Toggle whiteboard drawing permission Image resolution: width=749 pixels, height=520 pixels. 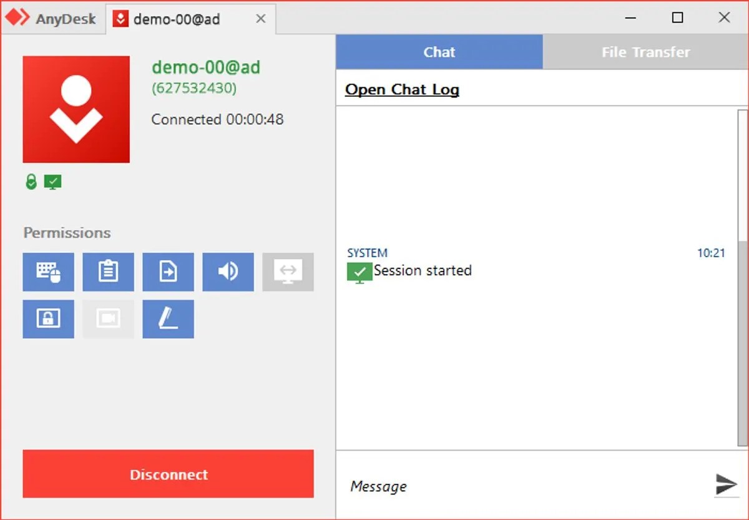click(x=169, y=319)
